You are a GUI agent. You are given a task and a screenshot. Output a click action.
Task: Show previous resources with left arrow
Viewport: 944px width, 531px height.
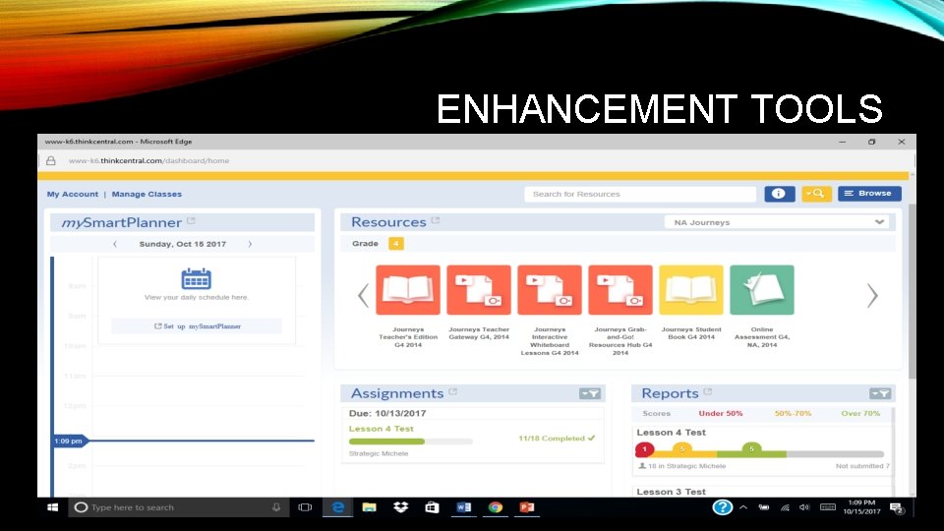coord(363,296)
